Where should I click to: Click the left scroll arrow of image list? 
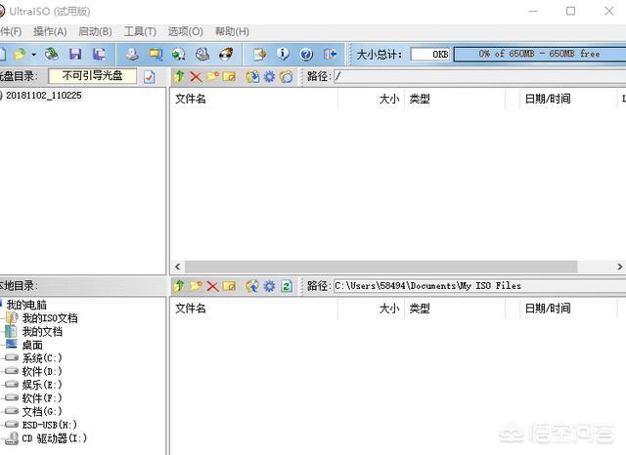pos(178,267)
